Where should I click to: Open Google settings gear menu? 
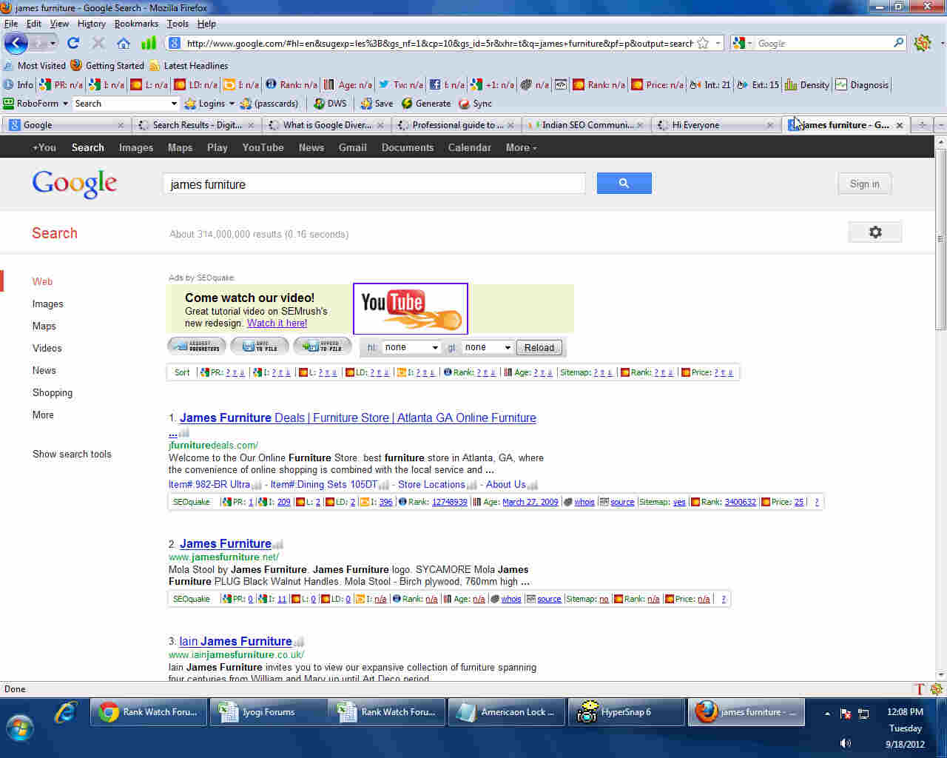[875, 232]
